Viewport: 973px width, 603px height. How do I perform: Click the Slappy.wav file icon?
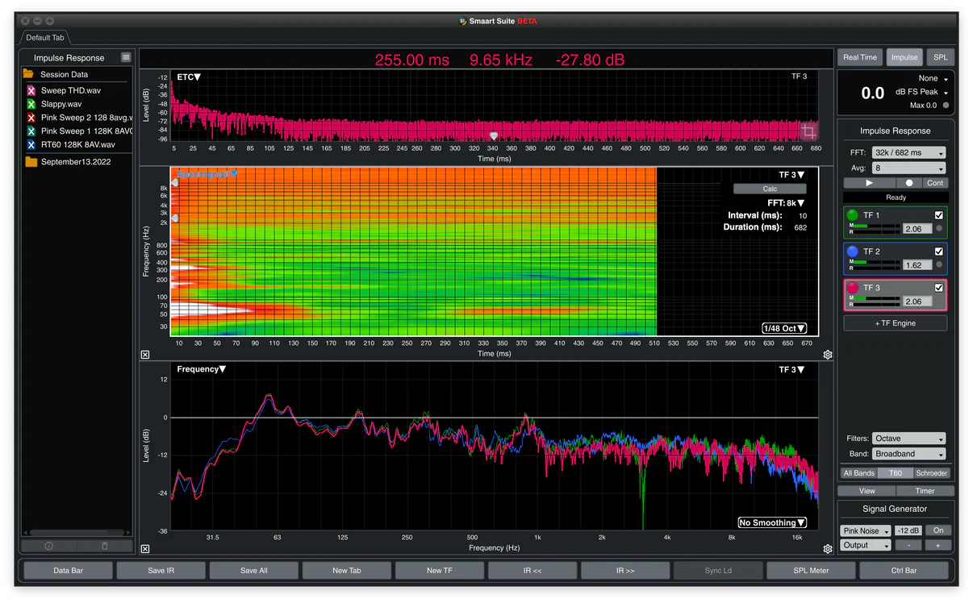coord(31,104)
